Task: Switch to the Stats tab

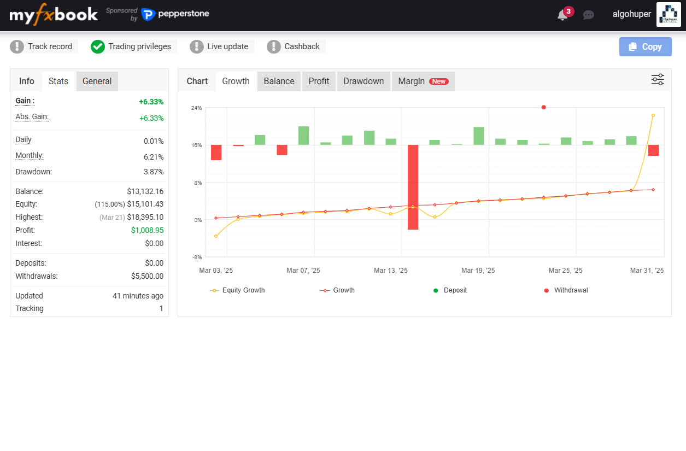Action: click(x=58, y=81)
